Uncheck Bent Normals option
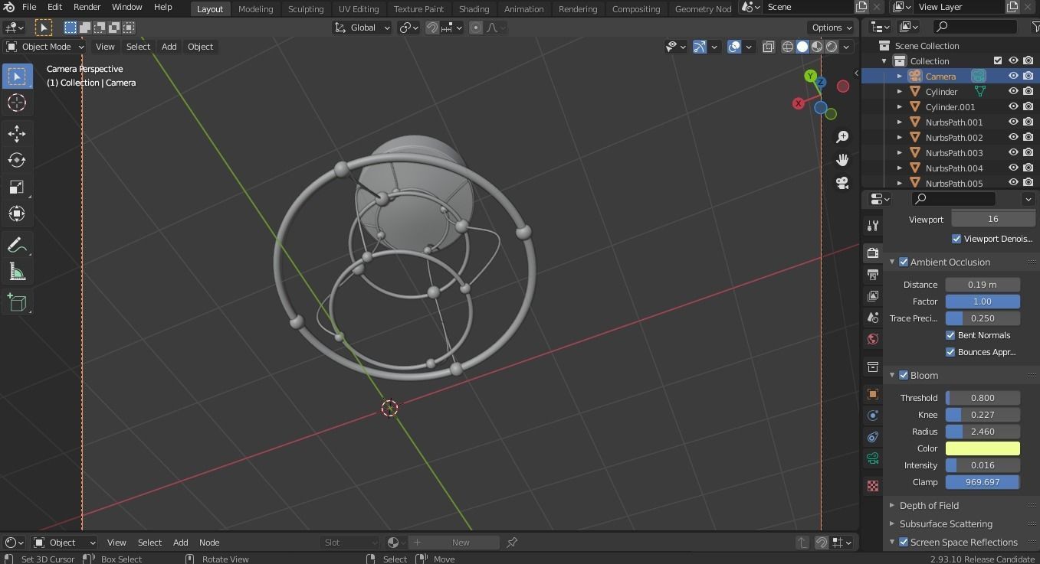The image size is (1040, 564). point(950,335)
